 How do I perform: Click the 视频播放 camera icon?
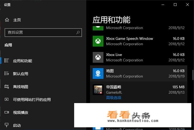pyautogui.click(x=7, y=112)
